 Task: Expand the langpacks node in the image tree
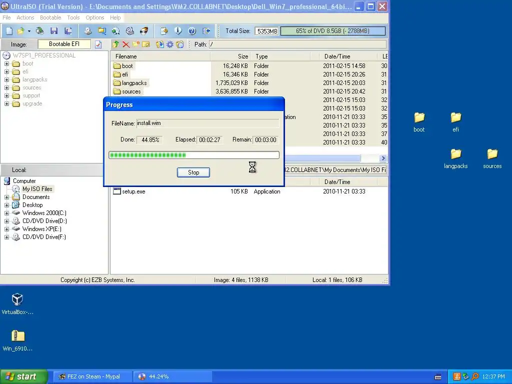click(6, 79)
